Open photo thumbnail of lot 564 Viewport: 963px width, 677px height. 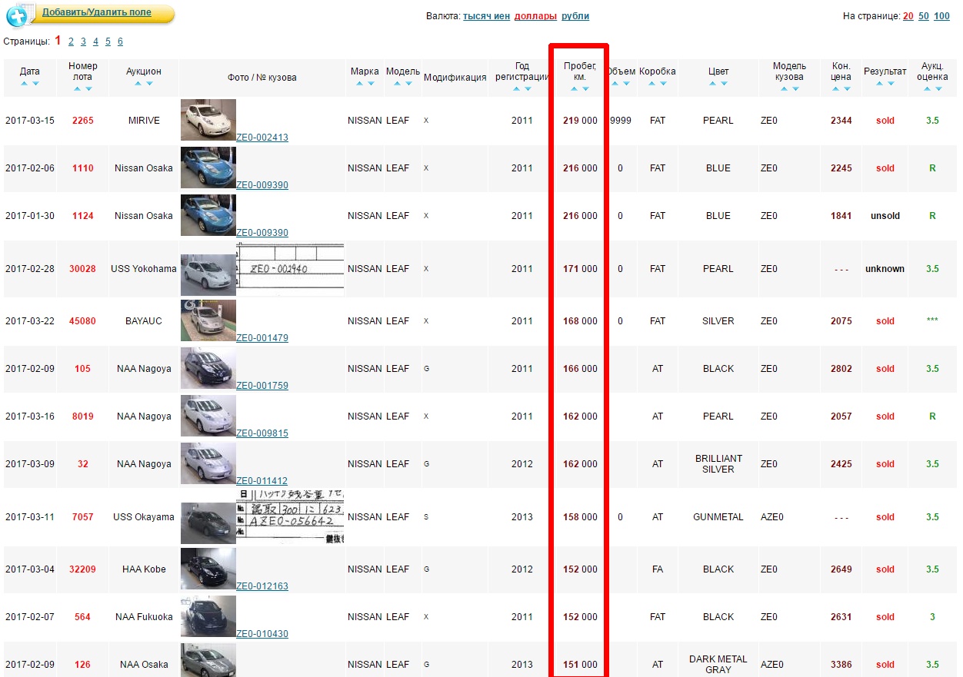coord(208,616)
